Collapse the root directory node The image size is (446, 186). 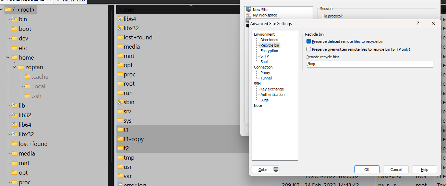tap(2, 10)
